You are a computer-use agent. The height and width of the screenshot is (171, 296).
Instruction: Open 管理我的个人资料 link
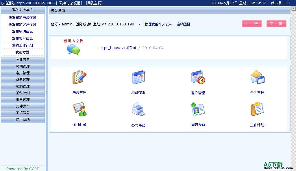tap(158, 24)
